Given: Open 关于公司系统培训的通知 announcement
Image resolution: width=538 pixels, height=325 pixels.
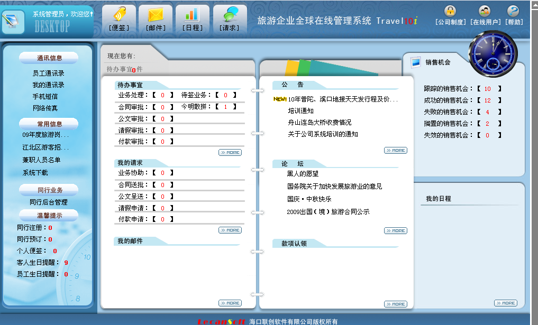Looking at the screenshot, I should point(323,134).
